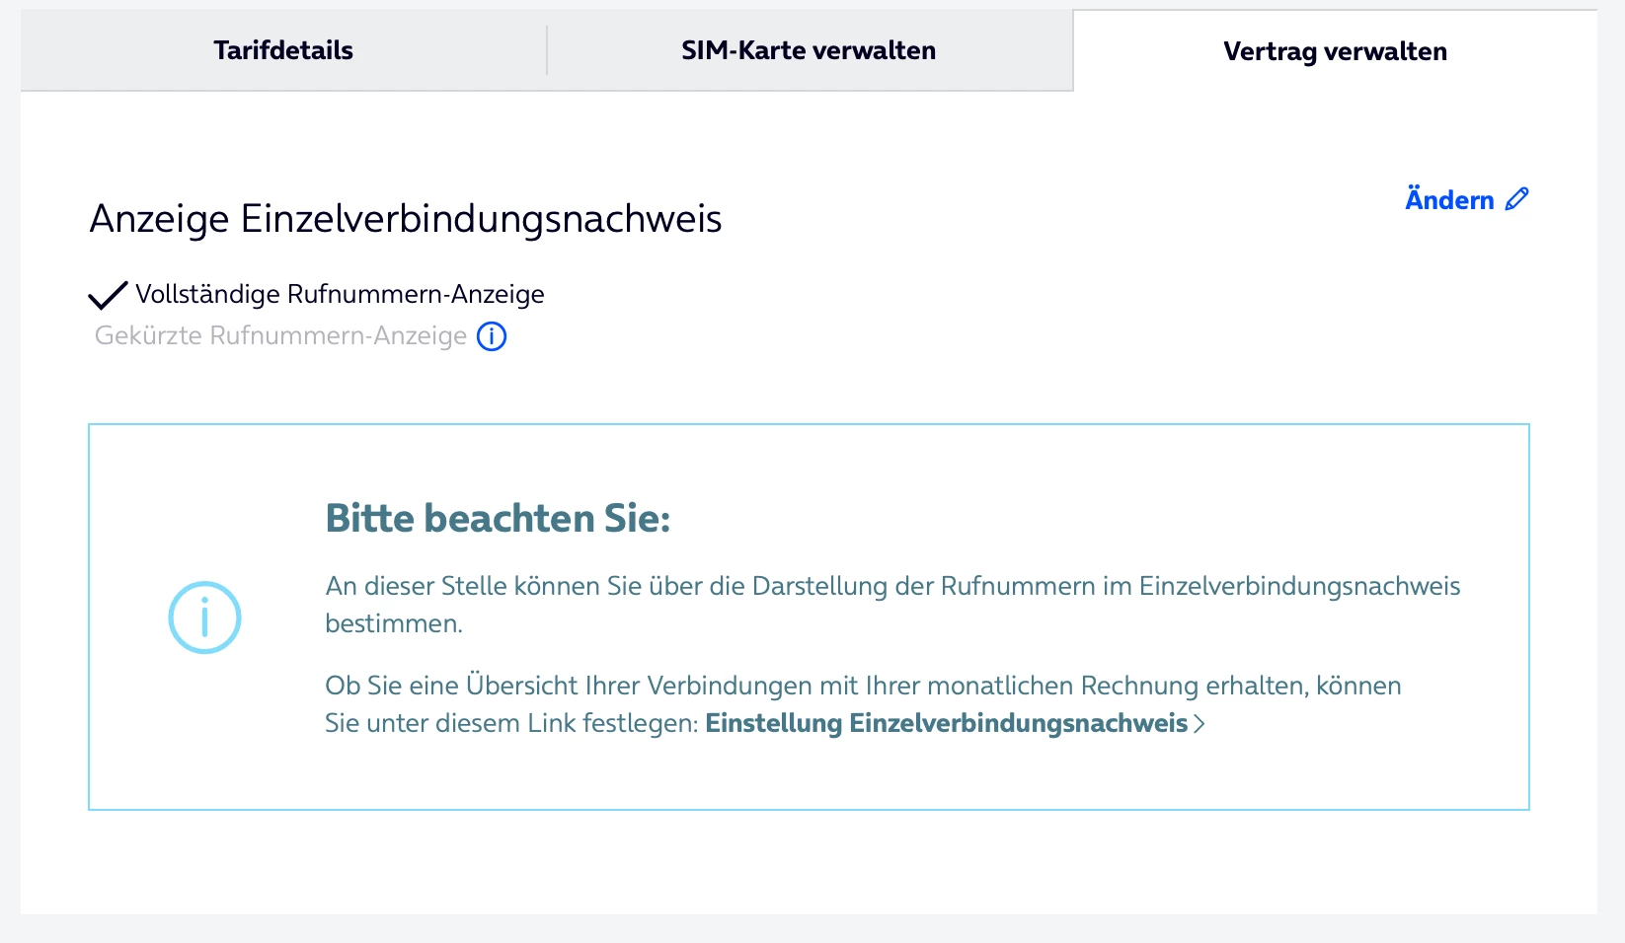Image resolution: width=1625 pixels, height=943 pixels.
Task: Click the blue info icon after Gekürzte Rufnummern-Anzeige
Action: (x=492, y=336)
